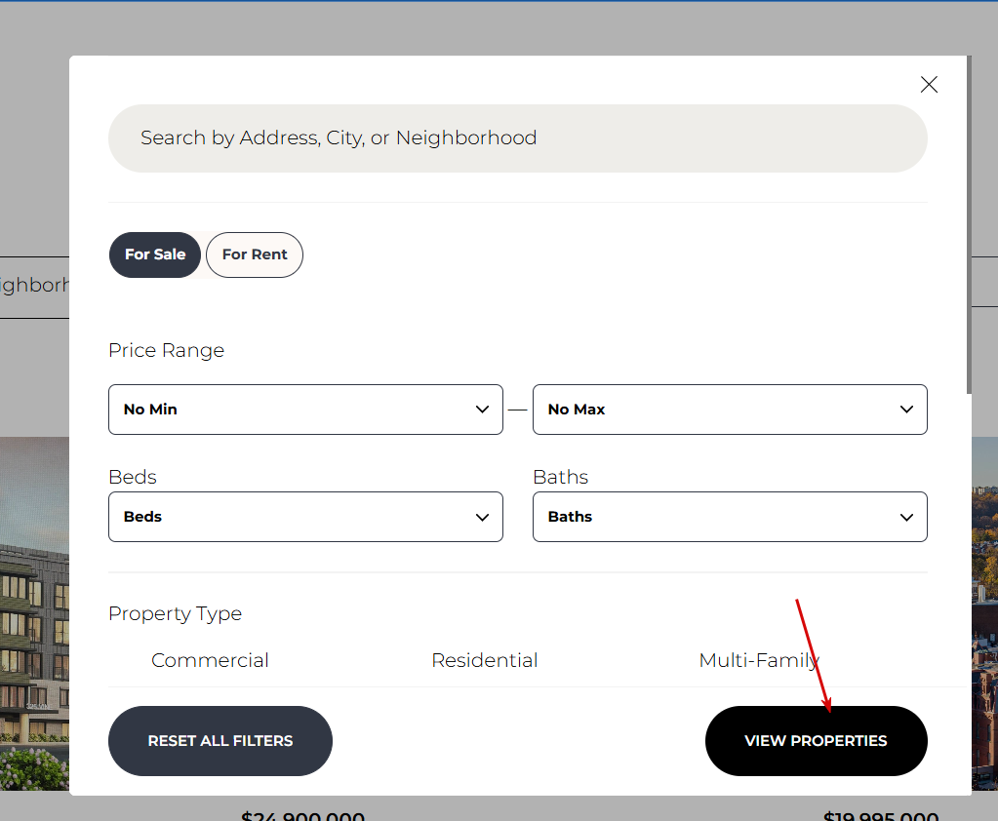Click Reset All Filters button
This screenshot has height=821, width=998.
[220, 741]
